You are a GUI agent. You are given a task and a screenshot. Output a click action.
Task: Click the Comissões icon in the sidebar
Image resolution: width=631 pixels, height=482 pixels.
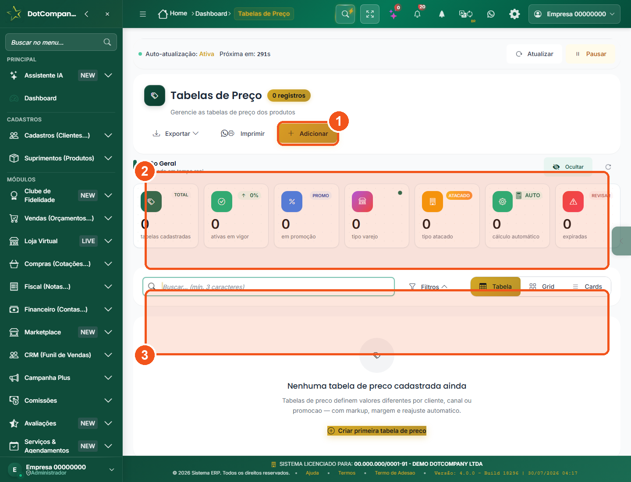pyautogui.click(x=14, y=400)
